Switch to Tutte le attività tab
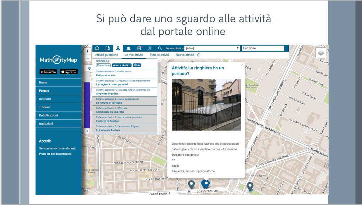Screen dimensions: 362x205 point(160,55)
